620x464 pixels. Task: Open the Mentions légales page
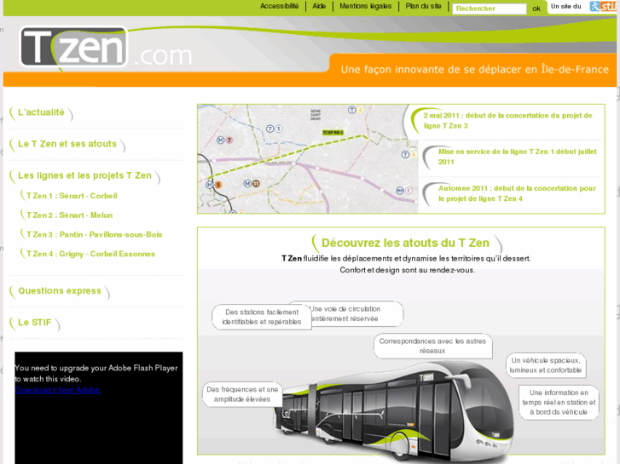365,6
